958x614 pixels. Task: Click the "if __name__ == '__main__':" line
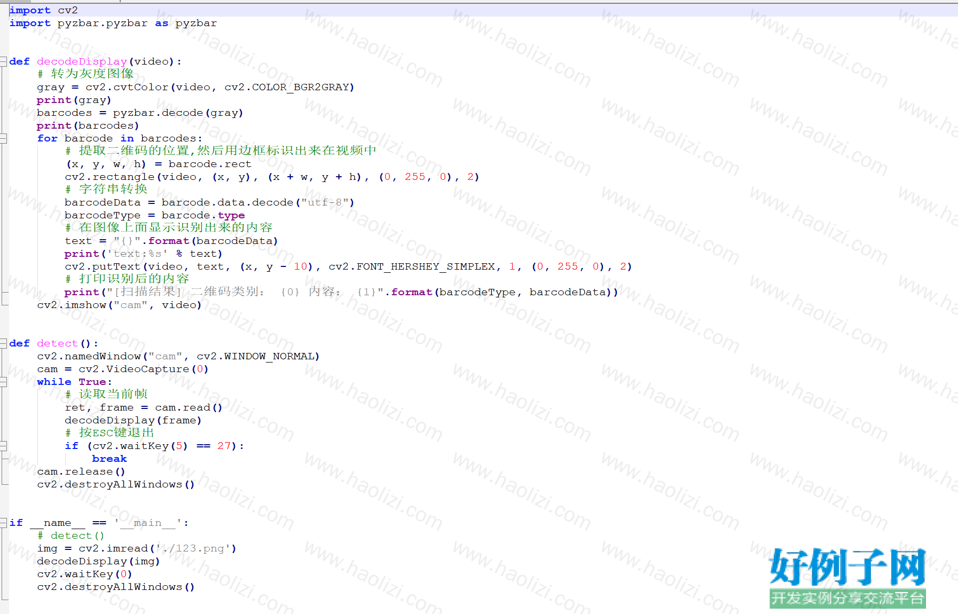pyautogui.click(x=99, y=523)
